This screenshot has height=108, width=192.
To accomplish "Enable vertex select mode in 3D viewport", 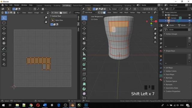I will 99,13.
